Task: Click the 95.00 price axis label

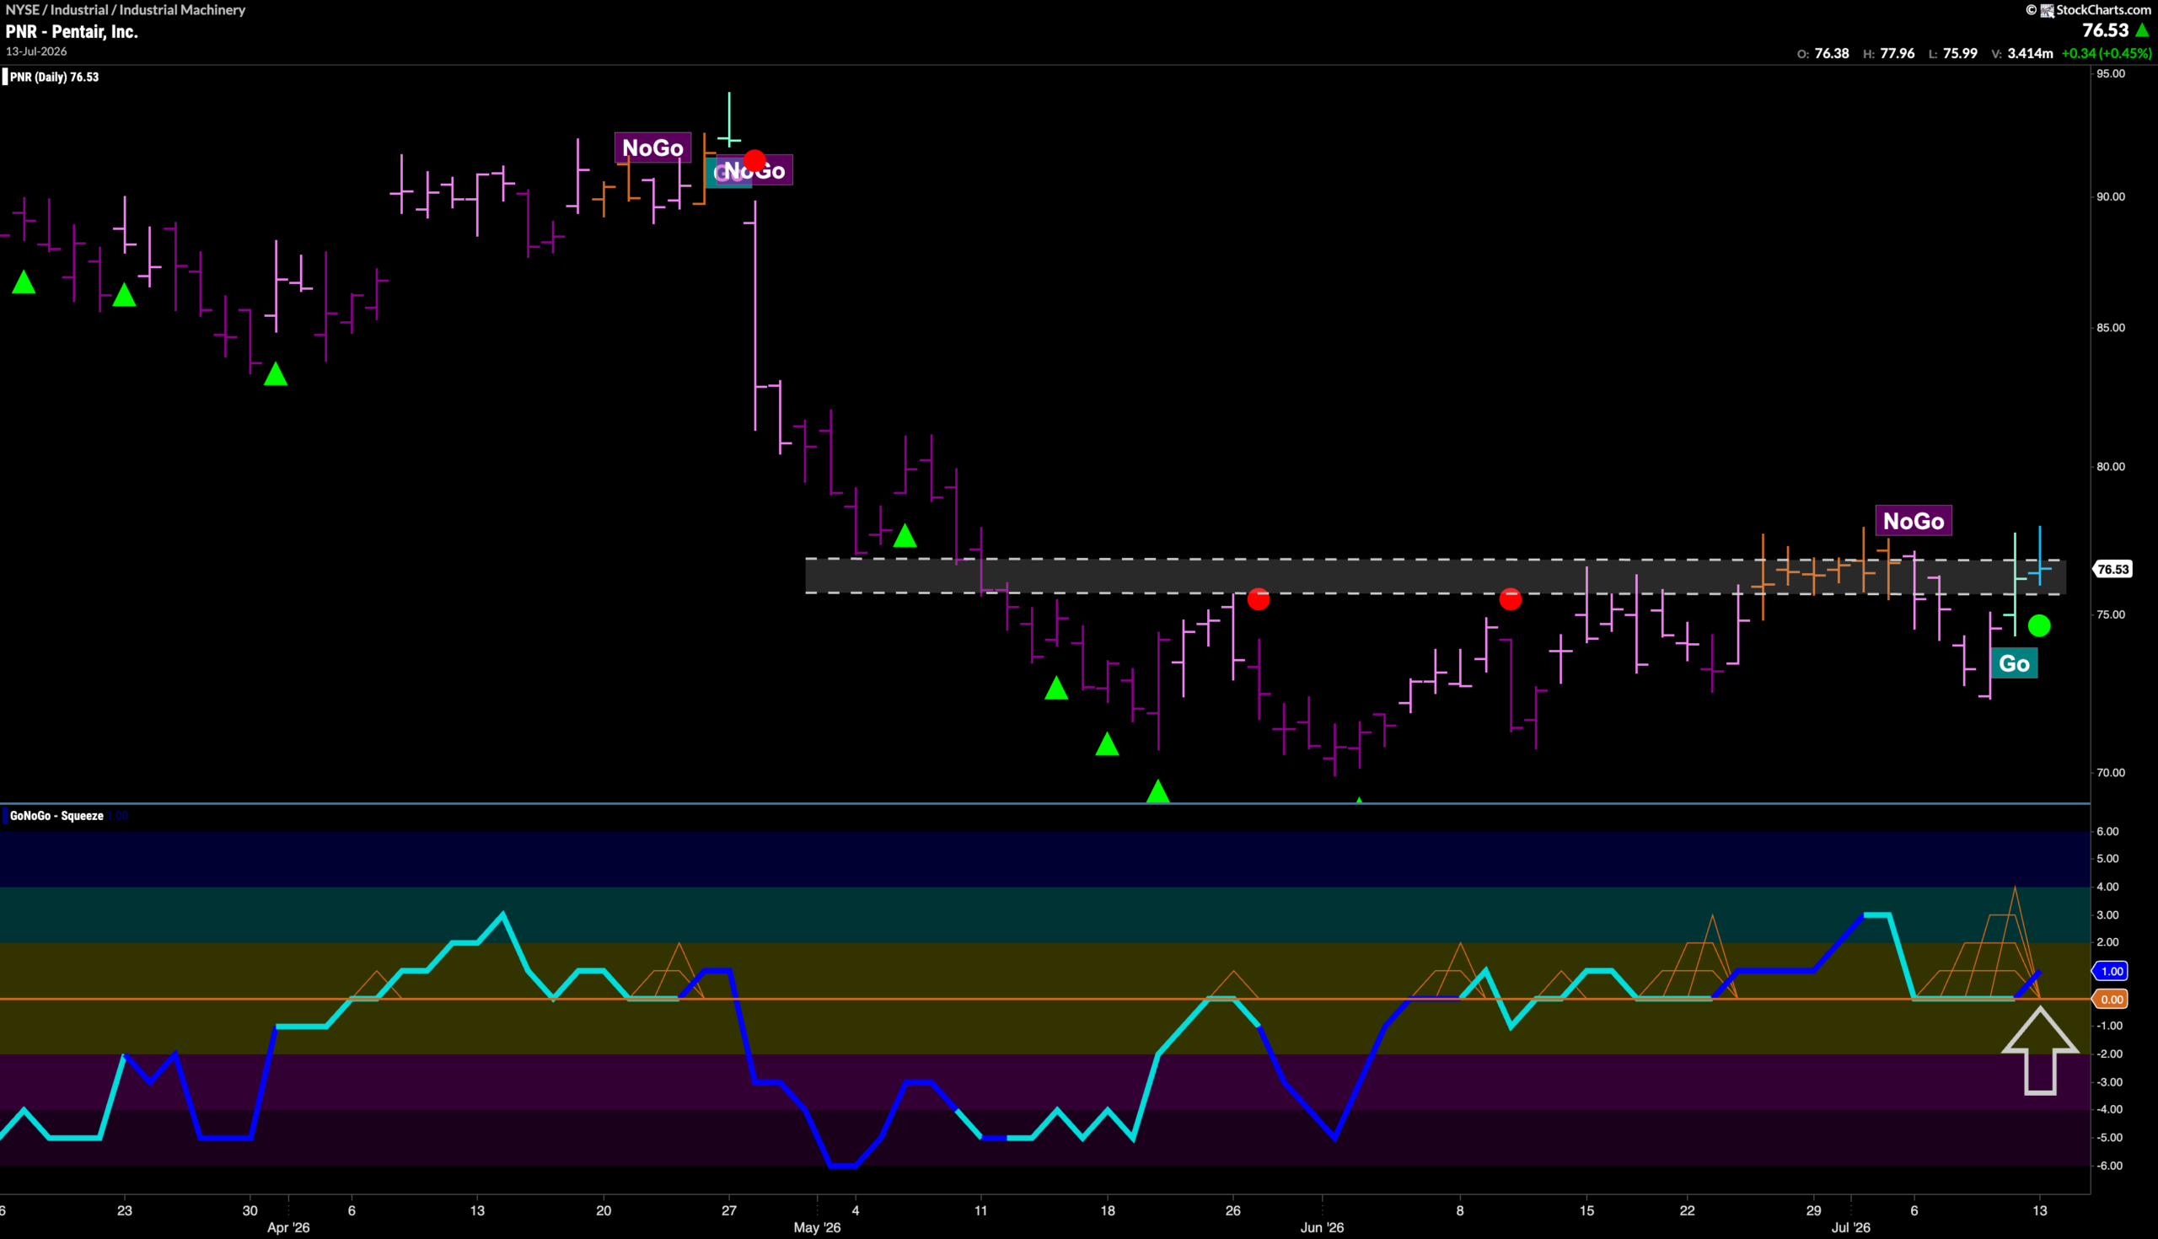Action: point(2110,74)
